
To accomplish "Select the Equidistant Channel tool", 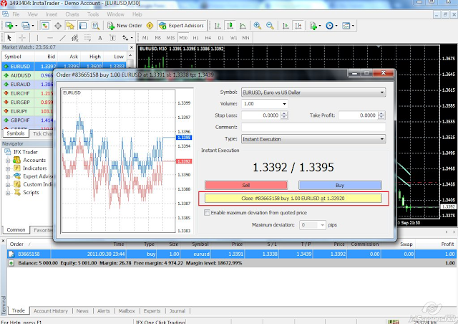I will [x=75, y=38].
